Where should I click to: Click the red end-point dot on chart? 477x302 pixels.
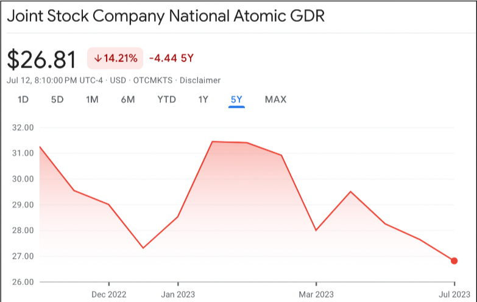coord(454,261)
